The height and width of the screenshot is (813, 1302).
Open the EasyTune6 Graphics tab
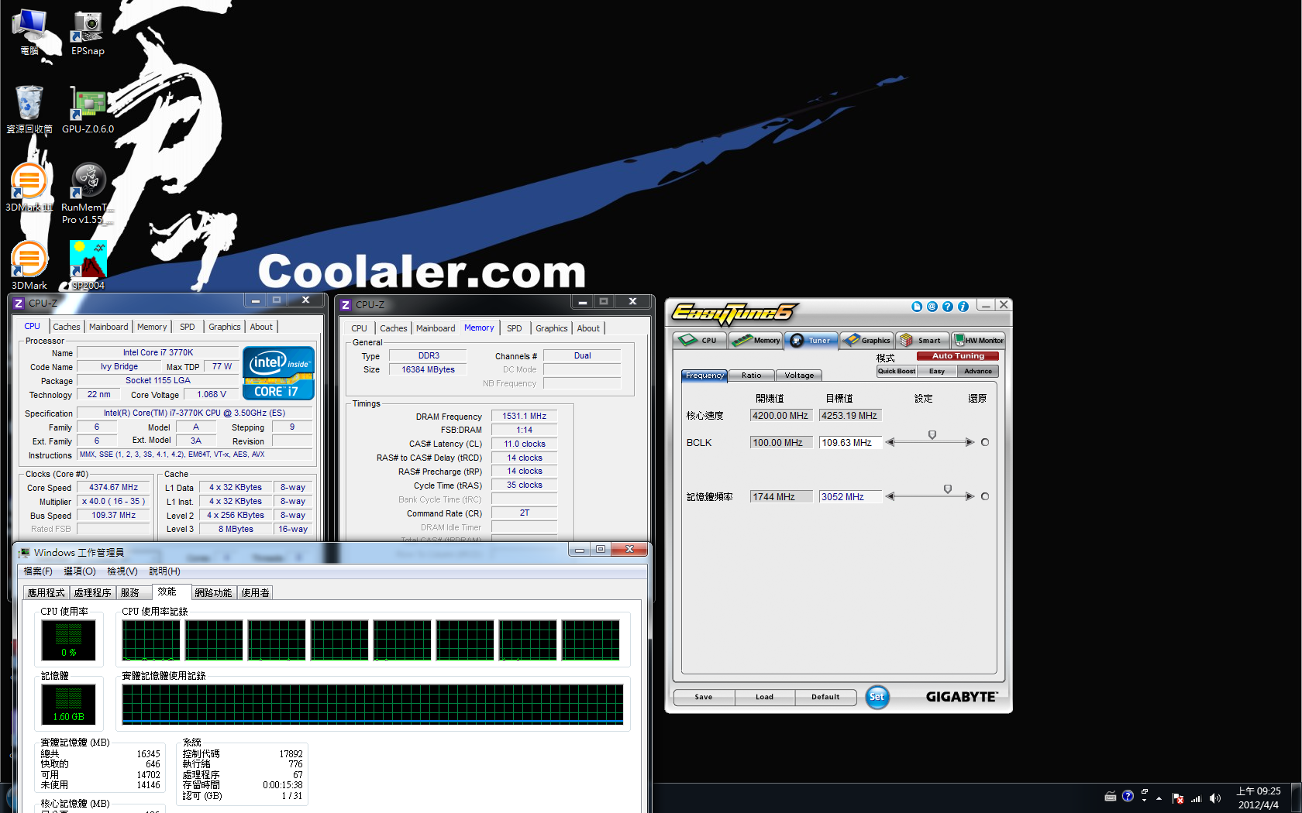(x=867, y=340)
